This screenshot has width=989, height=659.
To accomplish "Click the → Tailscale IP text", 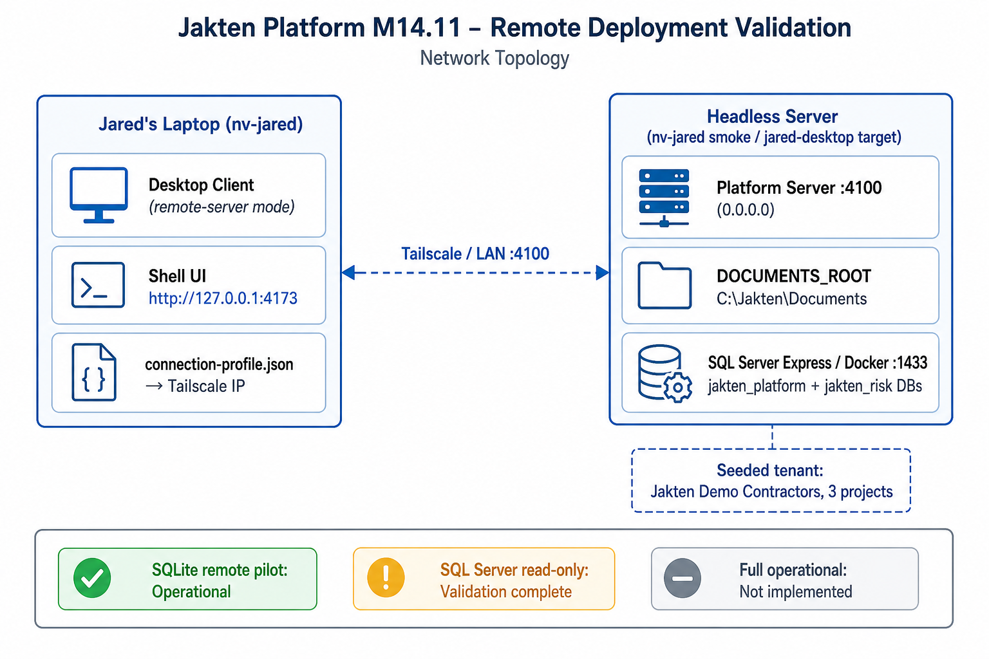I will coord(195,386).
